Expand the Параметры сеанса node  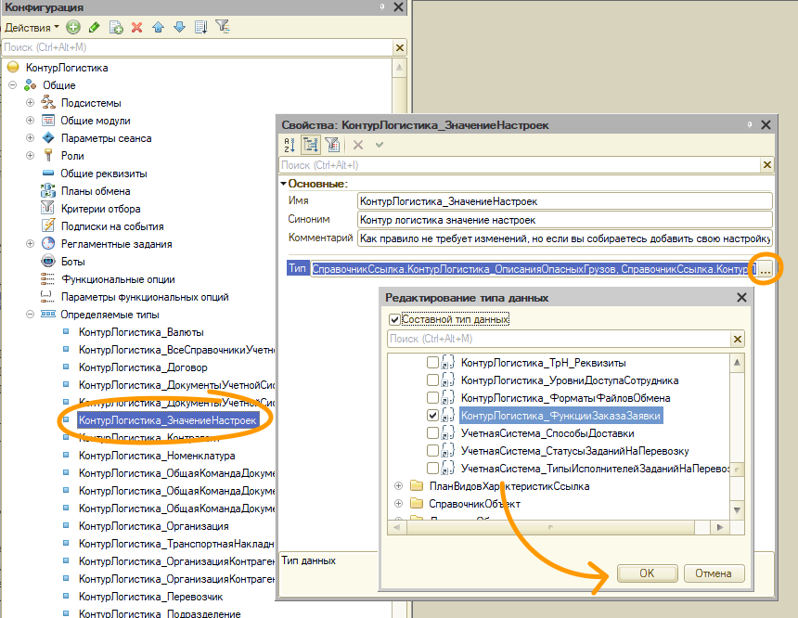pos(30,137)
